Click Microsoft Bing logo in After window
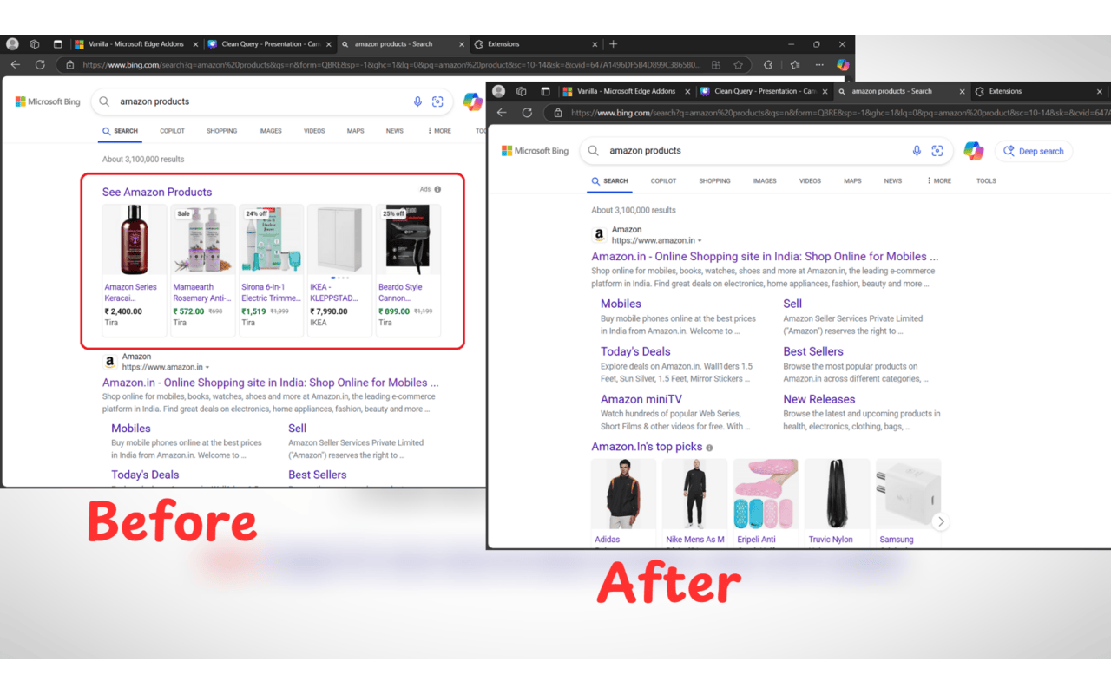 pos(535,151)
